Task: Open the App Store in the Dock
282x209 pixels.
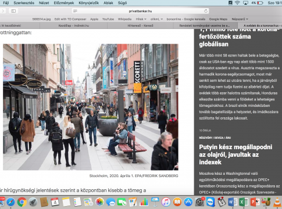Action: point(188,202)
